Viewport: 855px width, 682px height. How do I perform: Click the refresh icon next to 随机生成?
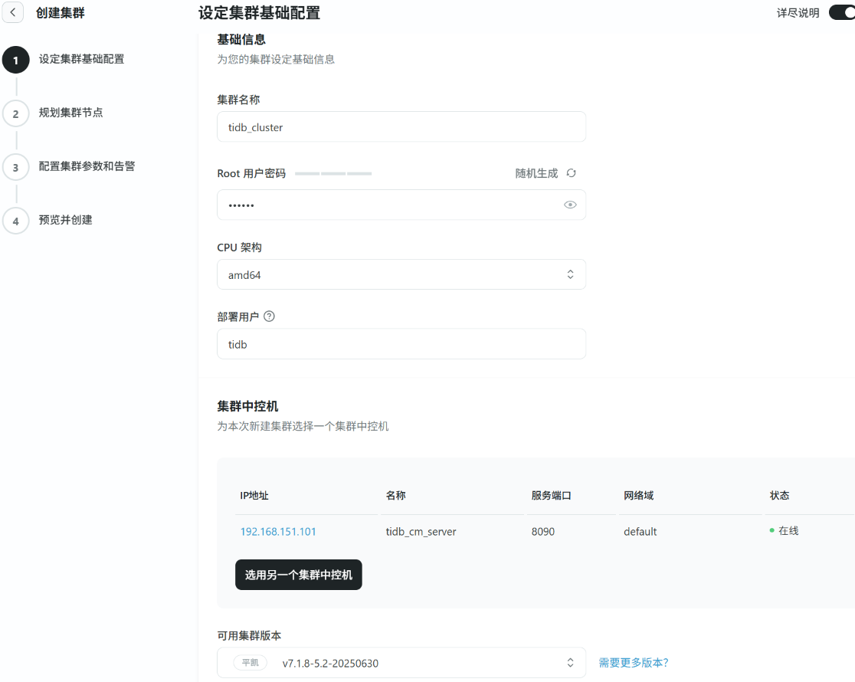pyautogui.click(x=571, y=173)
